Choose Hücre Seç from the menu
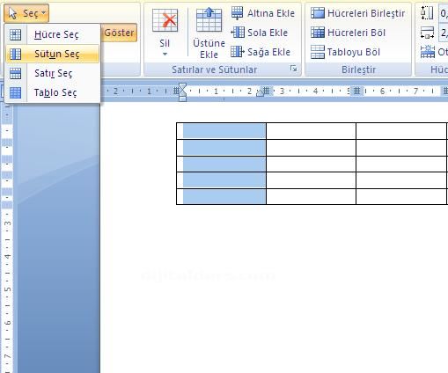The width and height of the screenshot is (448, 373). click(53, 34)
